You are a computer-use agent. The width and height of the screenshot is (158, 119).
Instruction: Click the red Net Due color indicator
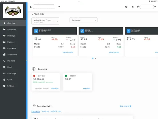[x=34, y=76]
